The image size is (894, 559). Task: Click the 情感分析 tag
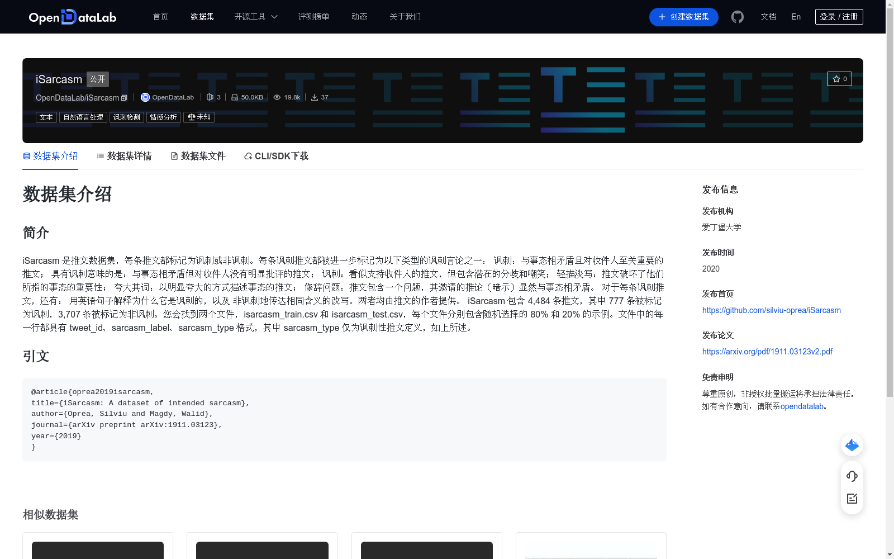point(164,117)
